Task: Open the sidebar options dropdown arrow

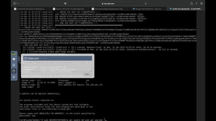Action: 19,4
